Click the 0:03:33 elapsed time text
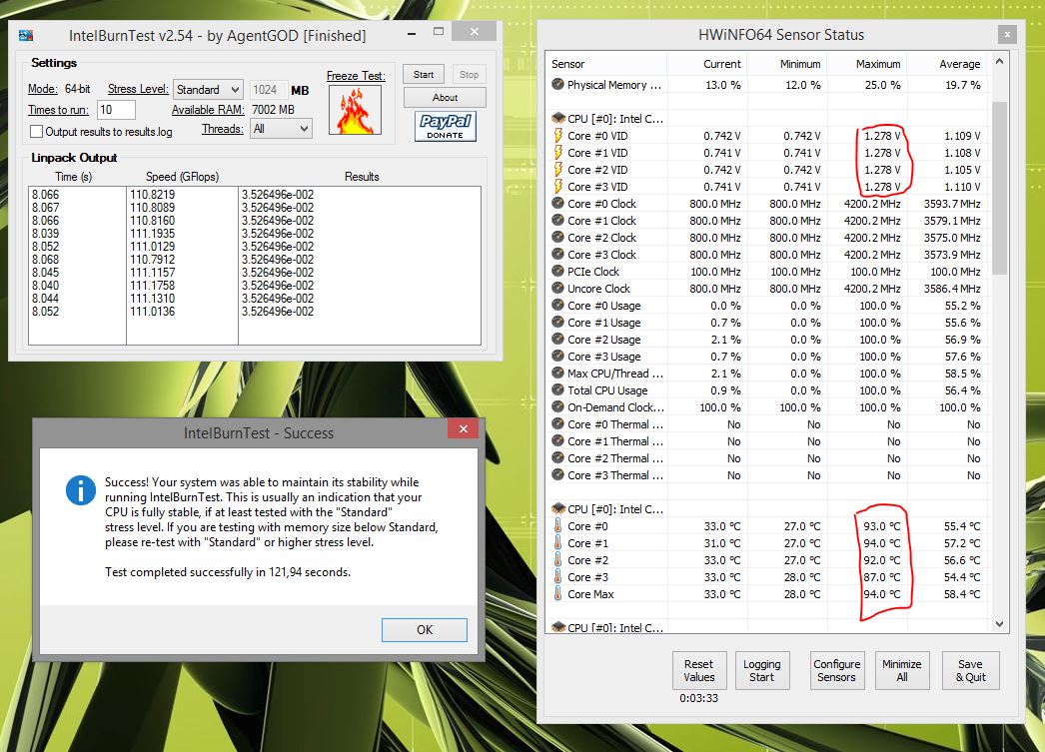This screenshot has height=752, width=1045. (699, 698)
